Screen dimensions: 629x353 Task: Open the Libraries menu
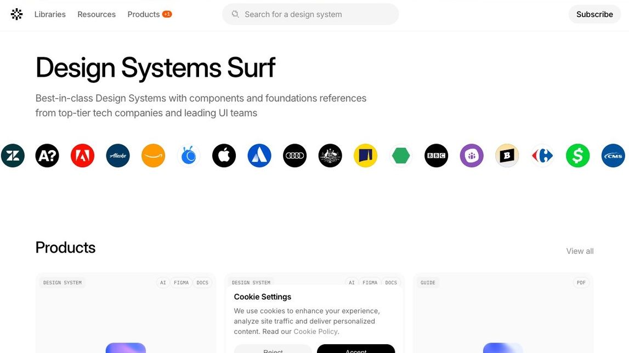pos(50,14)
